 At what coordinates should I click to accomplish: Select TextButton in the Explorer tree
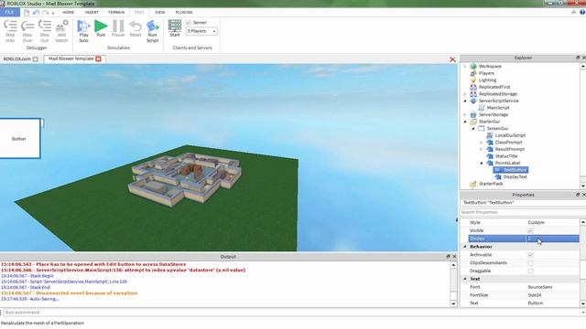click(515, 170)
